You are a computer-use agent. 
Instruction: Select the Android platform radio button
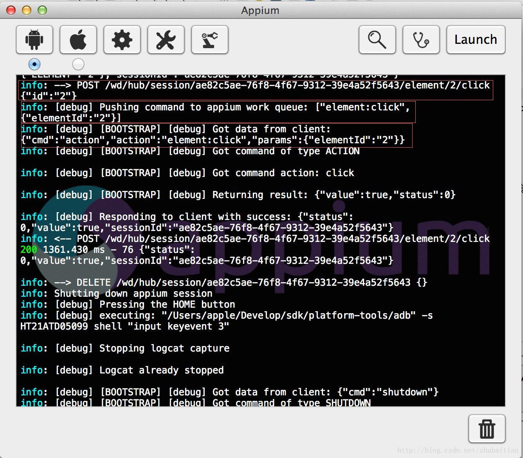click(34, 64)
